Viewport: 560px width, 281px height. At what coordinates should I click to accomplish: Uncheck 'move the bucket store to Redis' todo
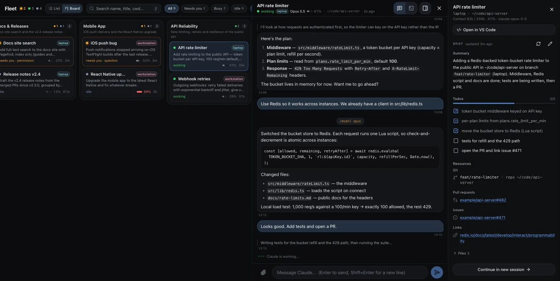(x=456, y=131)
